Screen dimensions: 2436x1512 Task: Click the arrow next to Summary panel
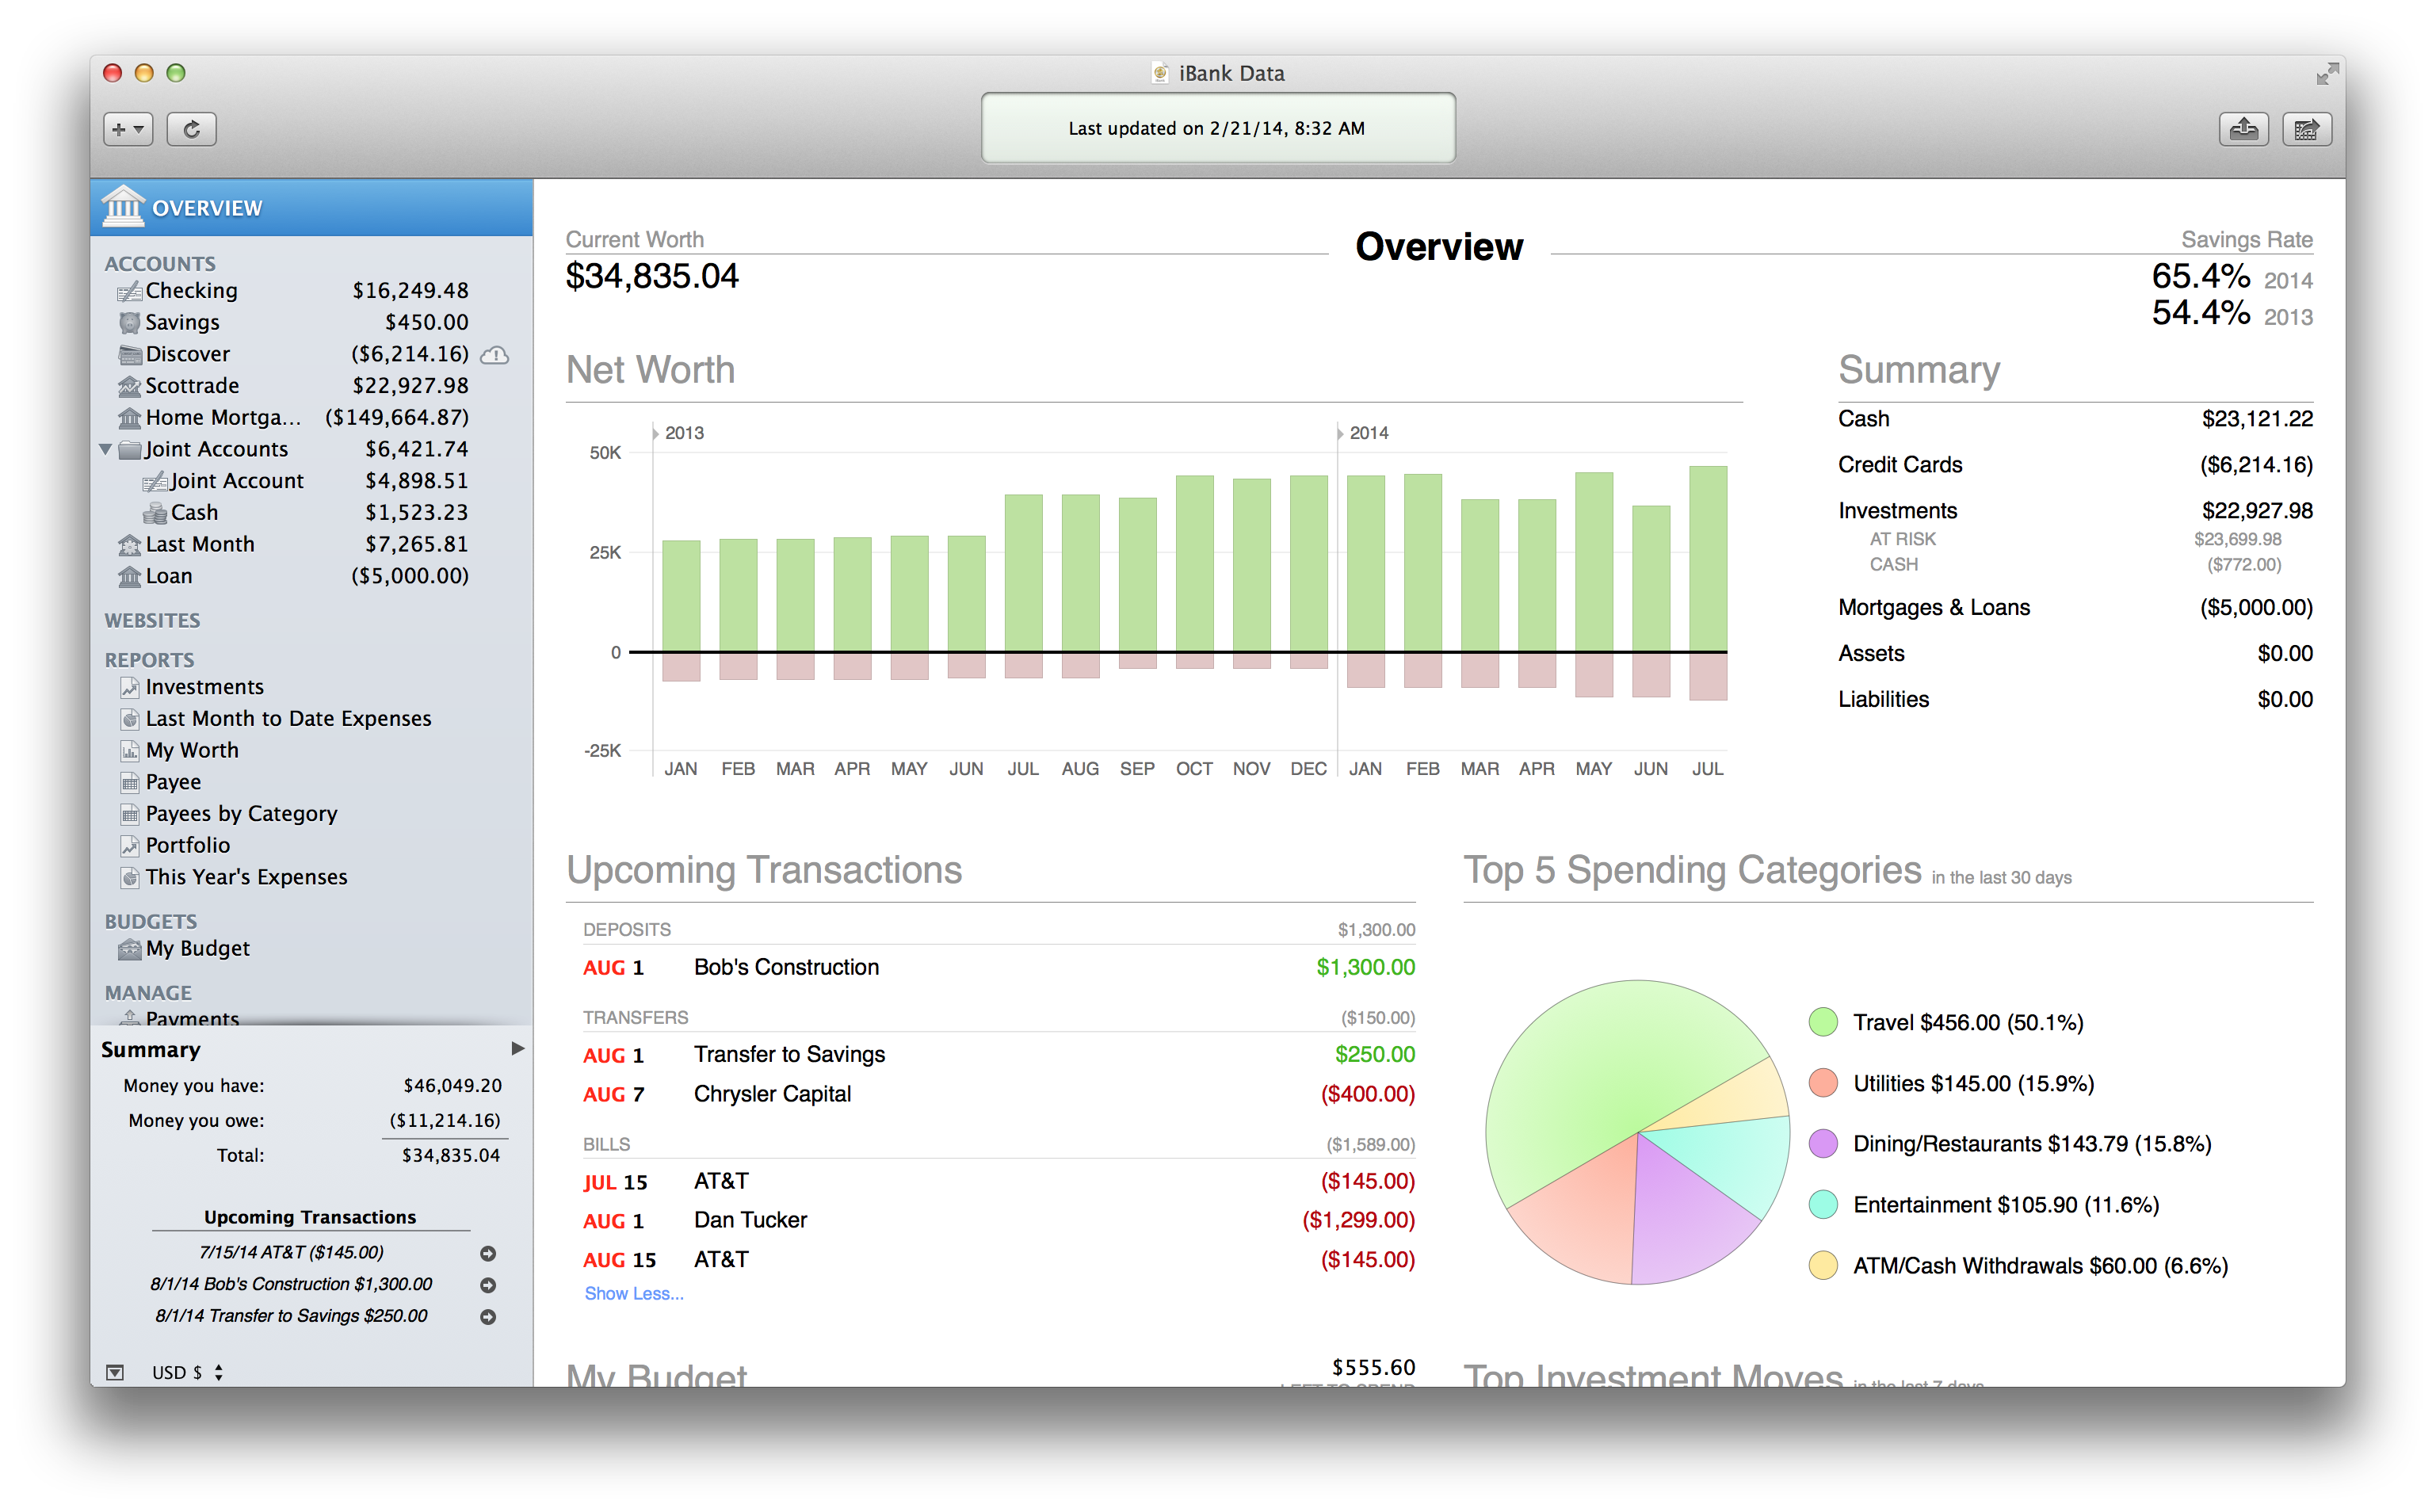pyautogui.click(x=517, y=1048)
